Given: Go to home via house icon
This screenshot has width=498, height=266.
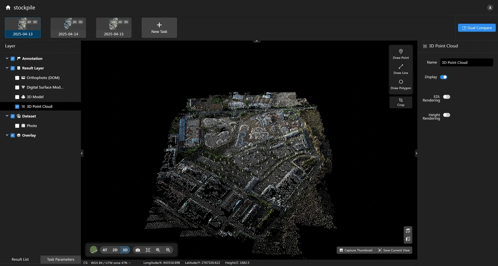Looking at the screenshot, I should (8, 8).
